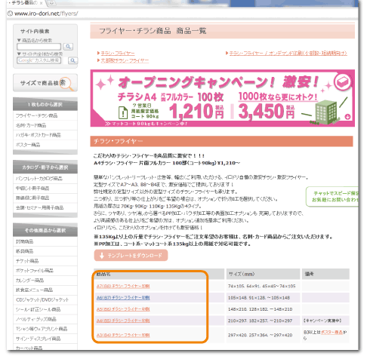Click the サイズで商品検索 button
The height and width of the screenshot is (356, 370).
(45, 83)
